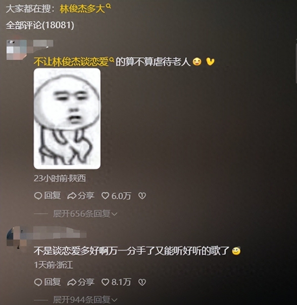Screen dimensions: 297x305
Task: Like the comment with 6.0万 likes
Action: 105,196
